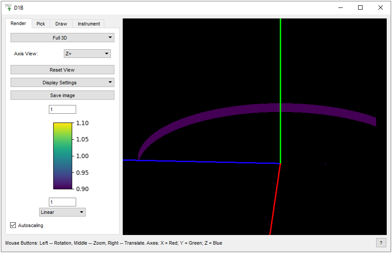Maximize the D1B window
The image size is (392, 253).
tap(360, 7)
